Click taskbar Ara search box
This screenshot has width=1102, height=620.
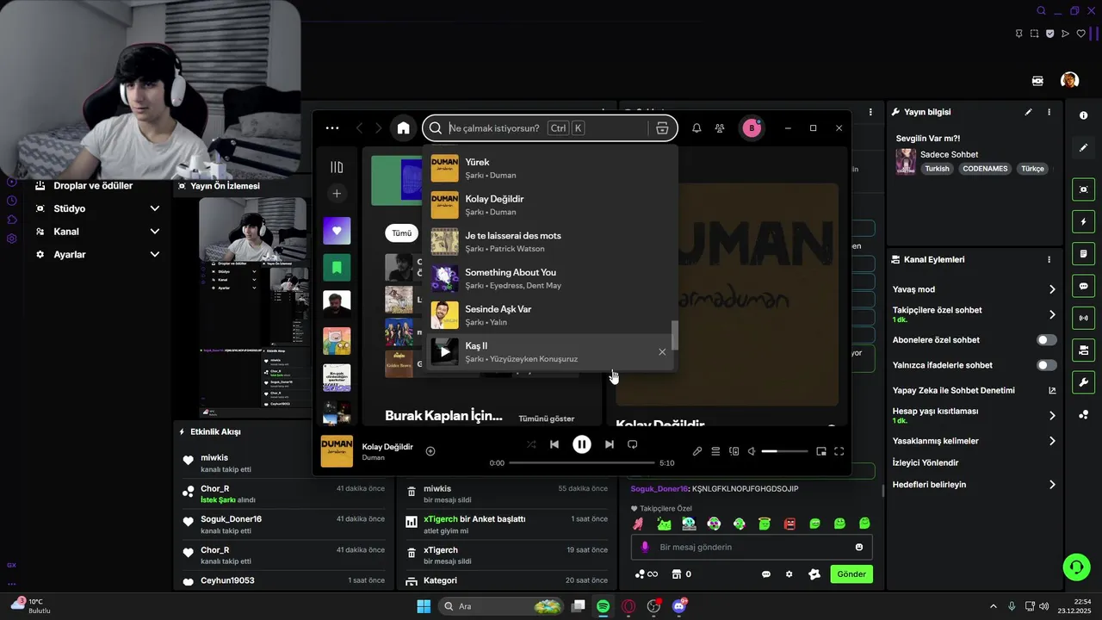pos(502,606)
